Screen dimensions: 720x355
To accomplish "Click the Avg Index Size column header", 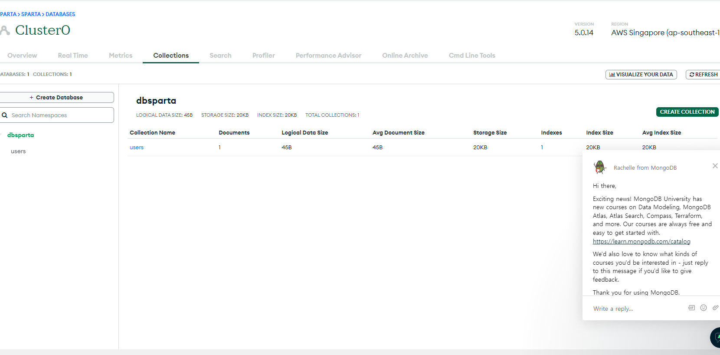I will point(661,133).
